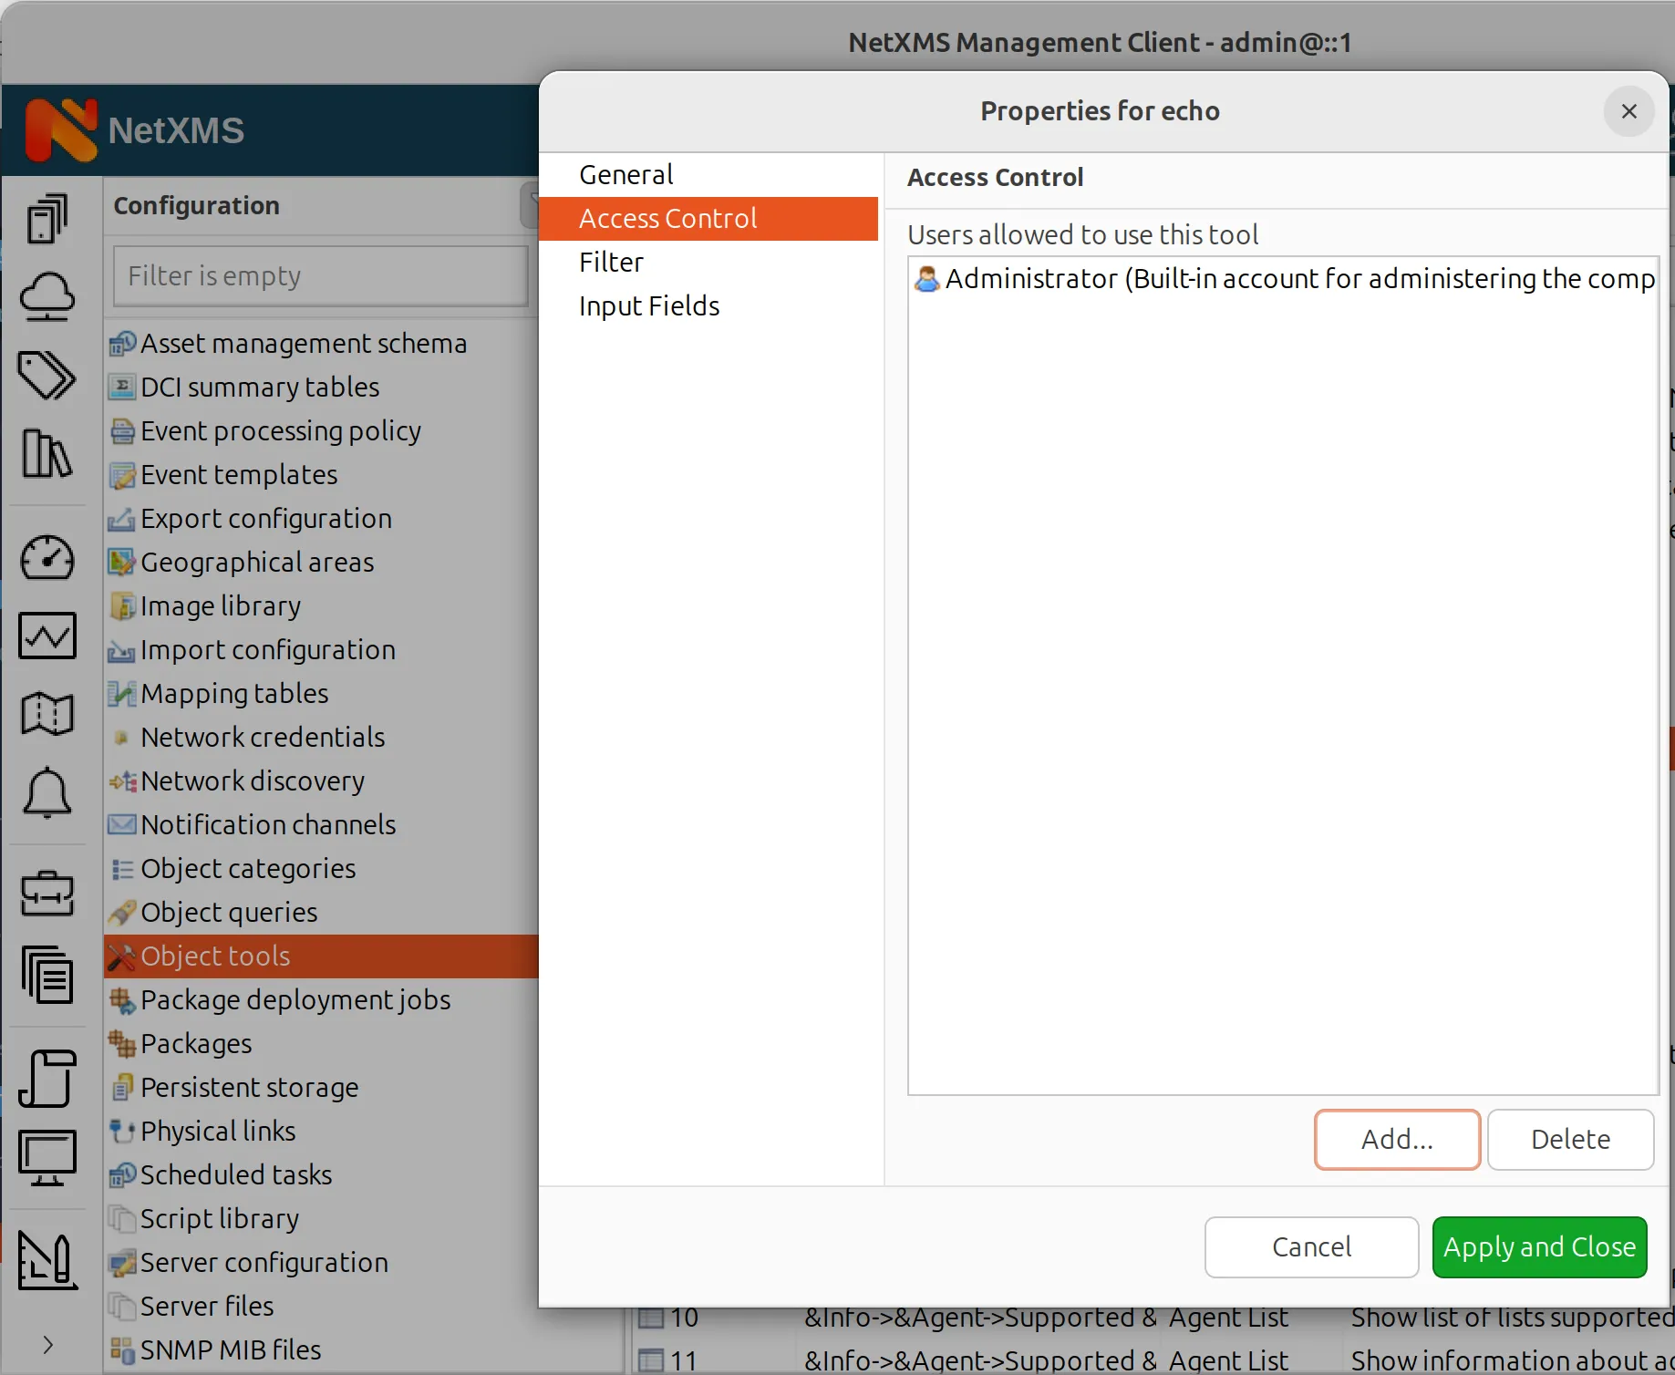
Task: Select the Event templates tree item
Action: coord(238,474)
